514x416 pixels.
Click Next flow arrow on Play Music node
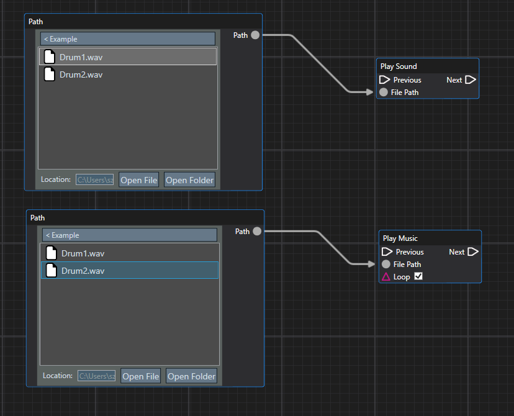point(473,252)
